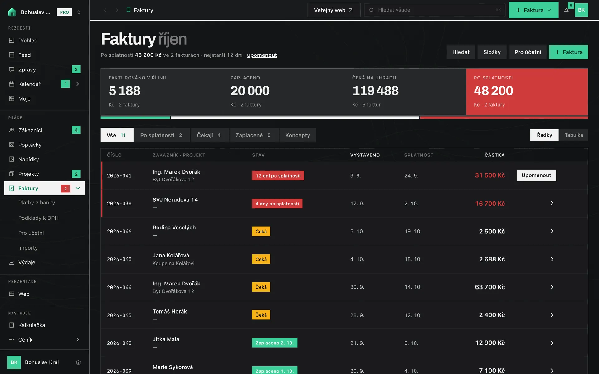Go back with the left arrow icon
Screen dimensions: 599x374
(x=105, y=10)
